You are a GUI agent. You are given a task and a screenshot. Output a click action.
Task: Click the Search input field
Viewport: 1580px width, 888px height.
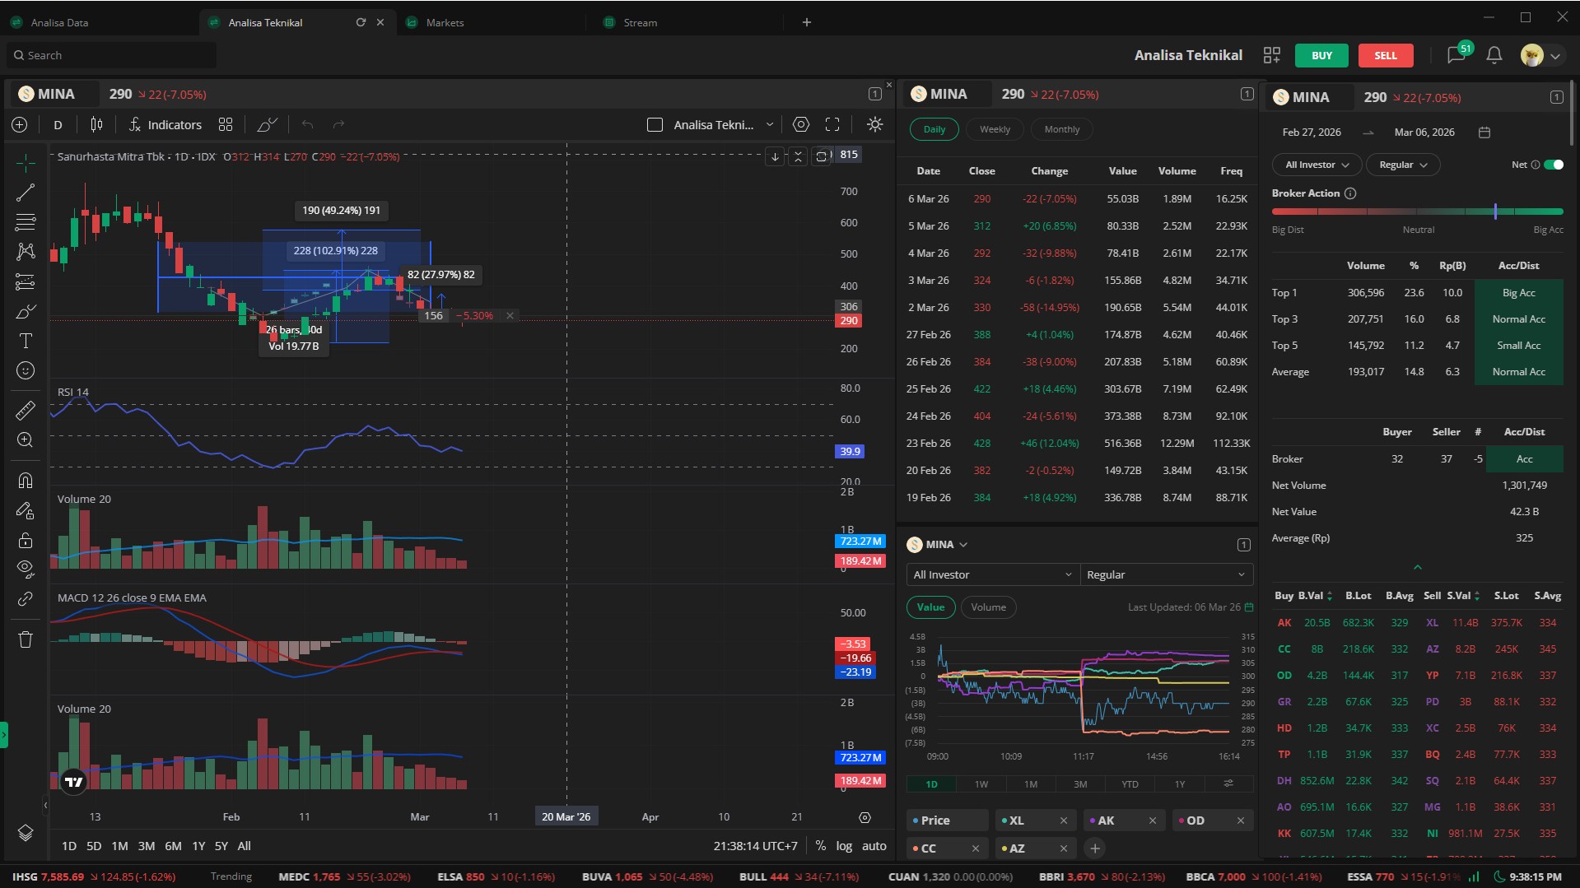(115, 55)
